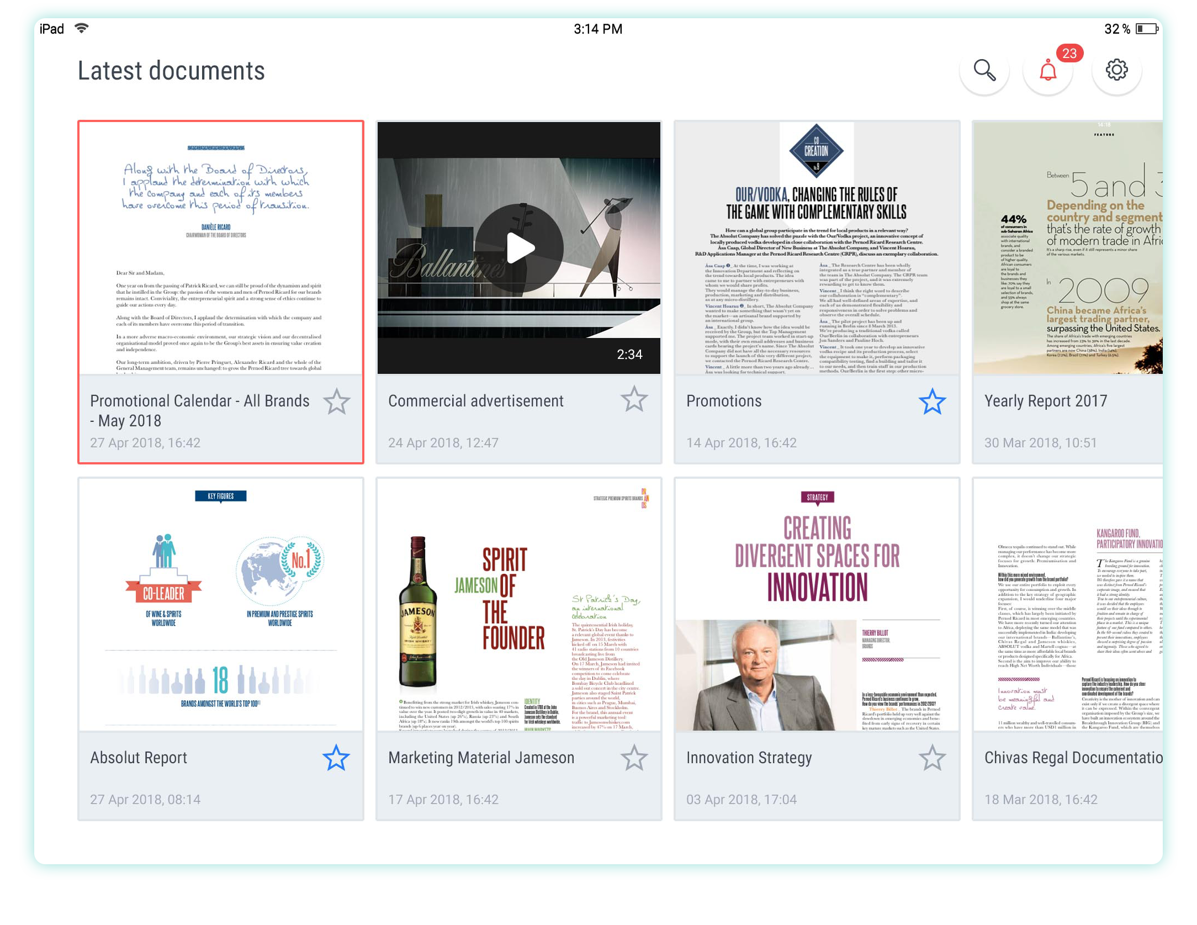1197x925 pixels.
Task: Open the Promotional Calendar letter thumbnail
Action: 221,248
